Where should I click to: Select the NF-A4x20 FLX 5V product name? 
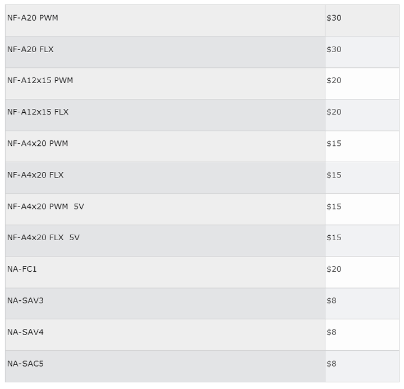[x=43, y=237]
